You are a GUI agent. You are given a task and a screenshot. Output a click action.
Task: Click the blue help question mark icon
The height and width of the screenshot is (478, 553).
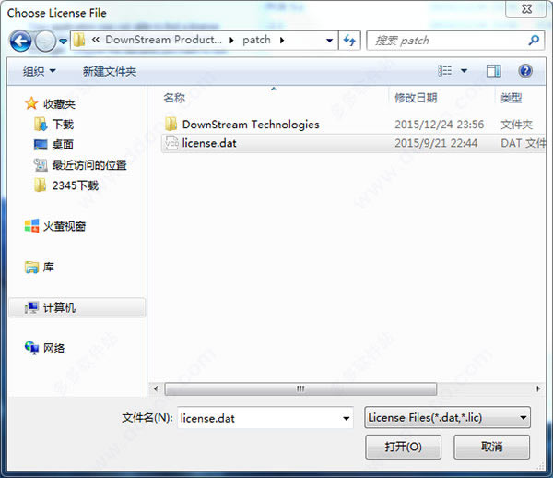[525, 71]
